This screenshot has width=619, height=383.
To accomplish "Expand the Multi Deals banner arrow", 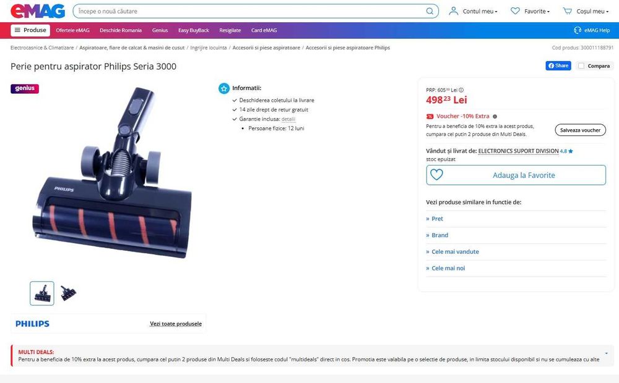I will pyautogui.click(x=607, y=353).
